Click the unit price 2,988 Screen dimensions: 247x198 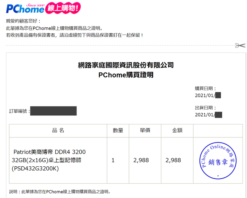(141, 160)
